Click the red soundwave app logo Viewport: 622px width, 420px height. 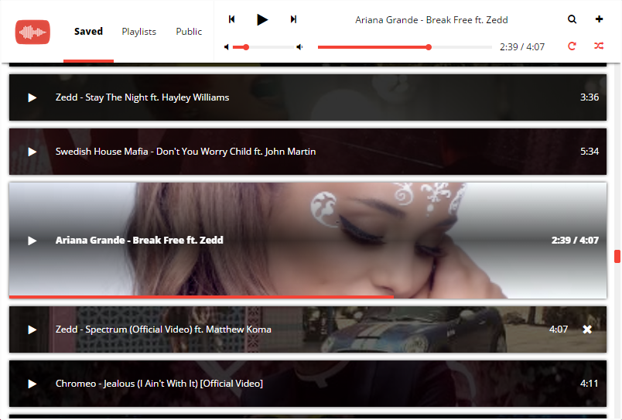click(32, 32)
